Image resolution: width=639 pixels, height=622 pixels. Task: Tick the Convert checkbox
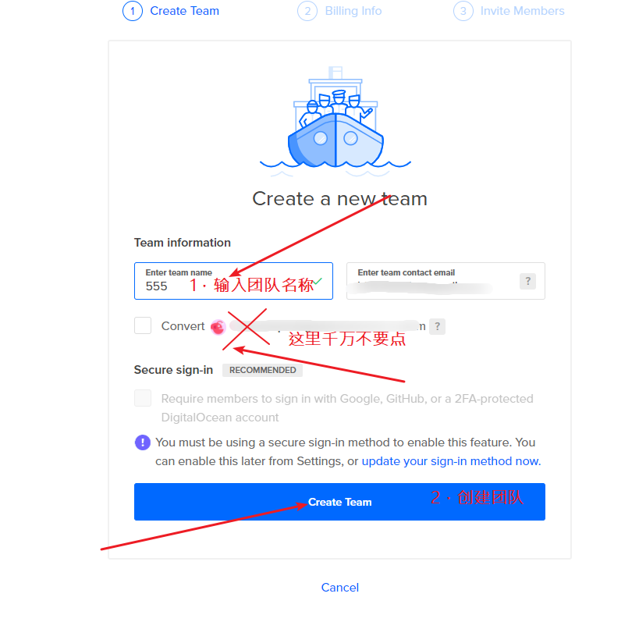pyautogui.click(x=143, y=325)
